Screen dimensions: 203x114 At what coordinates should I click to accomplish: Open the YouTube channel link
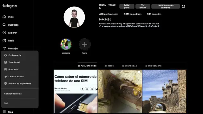pos(130,26)
